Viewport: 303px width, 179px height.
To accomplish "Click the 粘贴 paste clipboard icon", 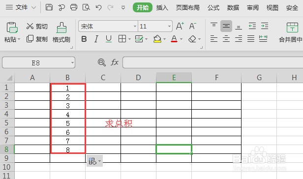I will point(12,28).
